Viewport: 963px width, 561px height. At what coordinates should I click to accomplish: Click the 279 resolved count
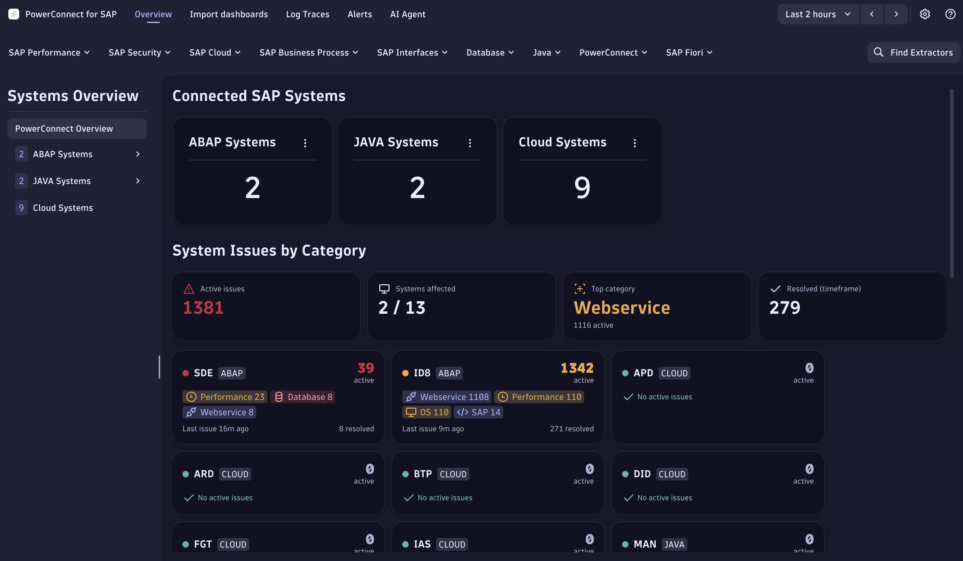(785, 308)
